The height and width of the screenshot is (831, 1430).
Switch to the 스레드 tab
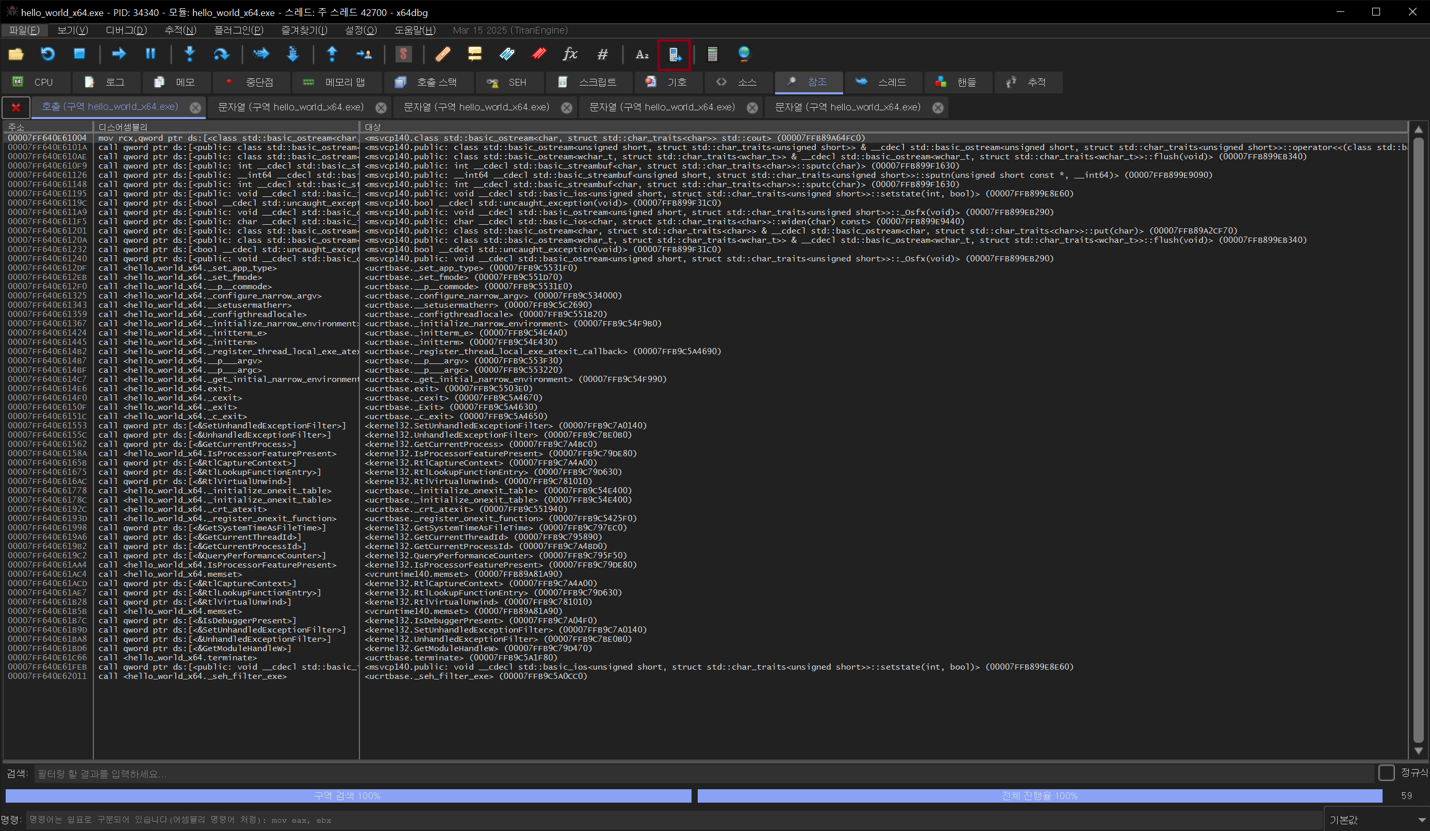[883, 82]
